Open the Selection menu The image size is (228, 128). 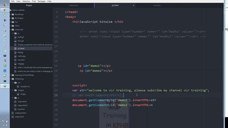[26, 1]
